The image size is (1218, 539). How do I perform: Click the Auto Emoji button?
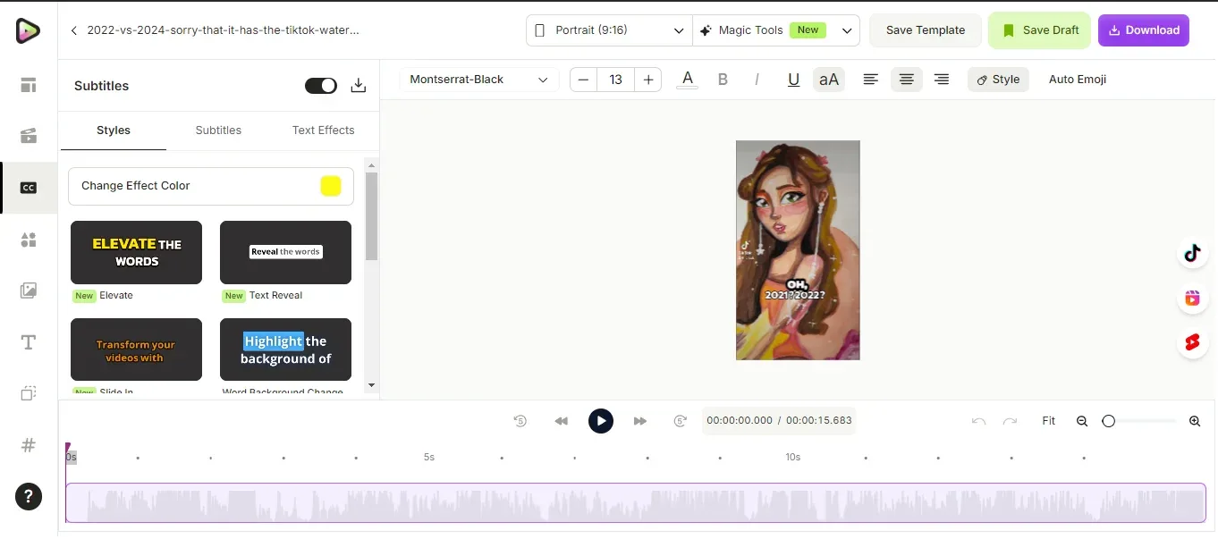tap(1078, 80)
